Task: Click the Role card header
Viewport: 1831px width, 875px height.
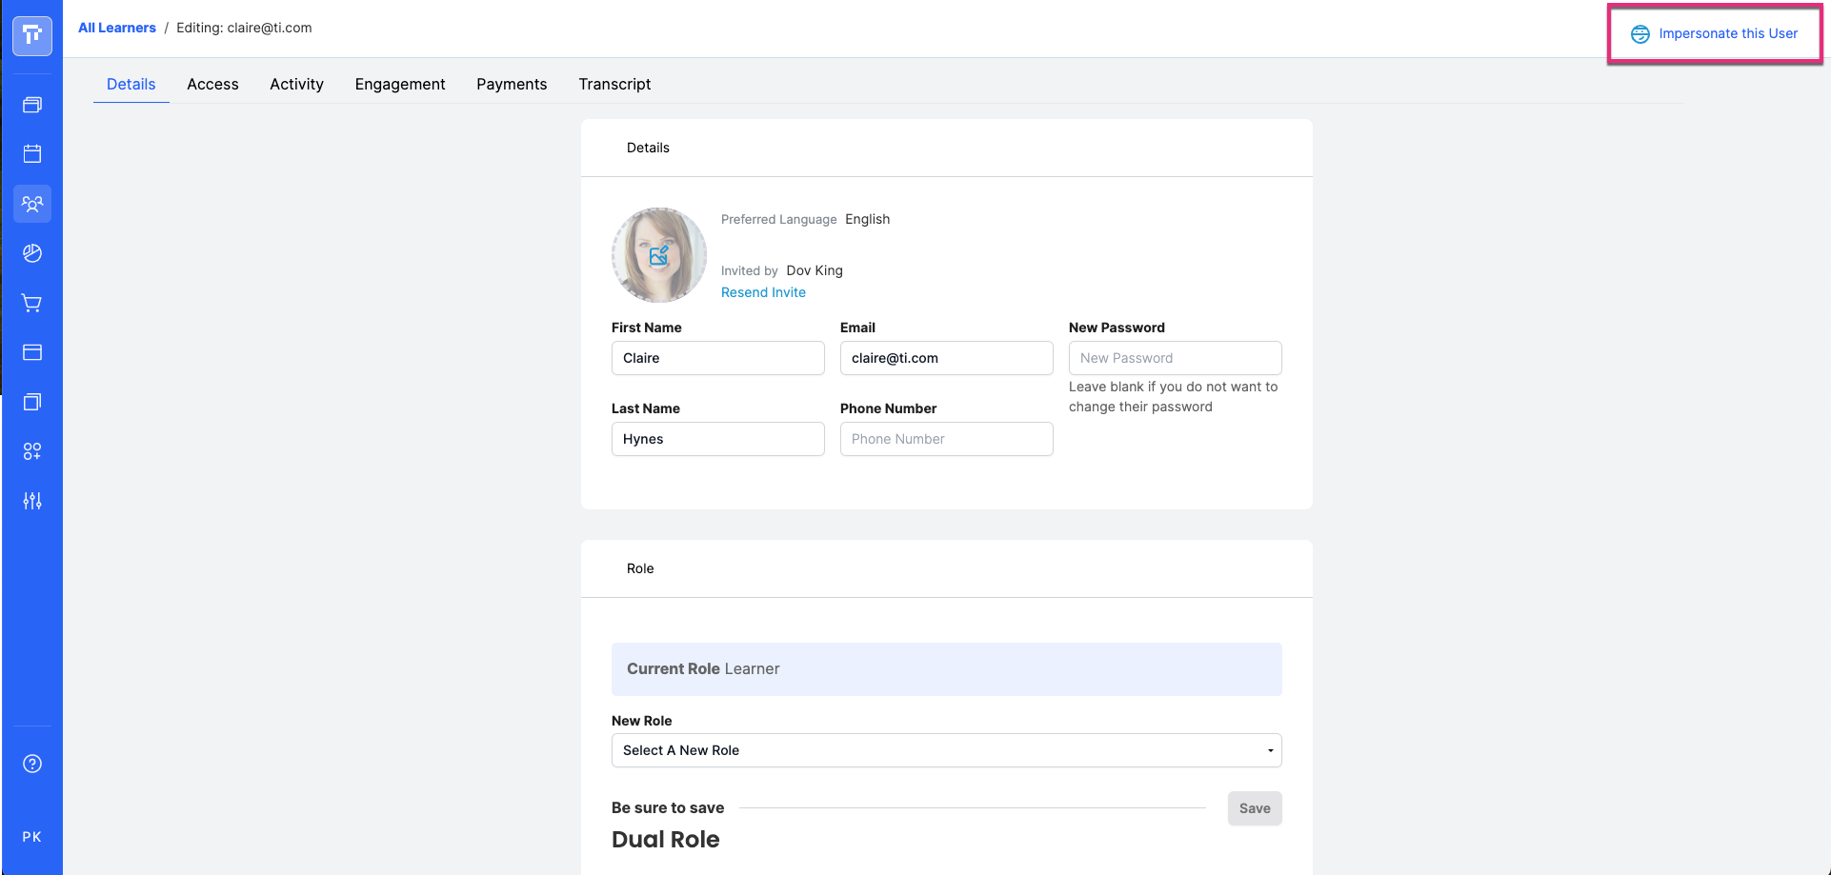Action: click(x=946, y=568)
